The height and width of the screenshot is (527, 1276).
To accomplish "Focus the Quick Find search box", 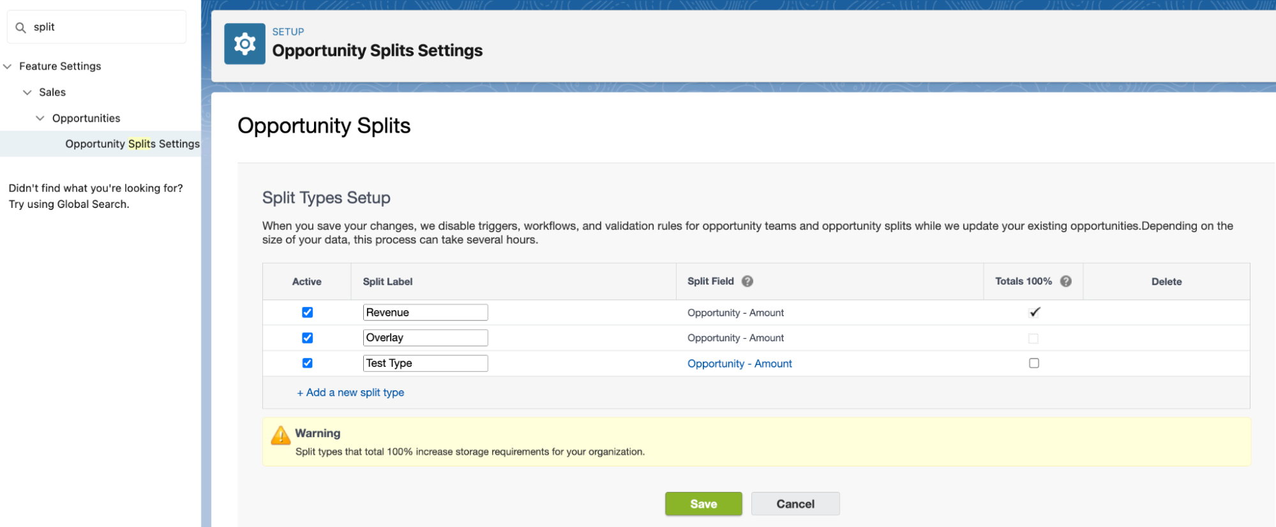I will click(x=97, y=27).
